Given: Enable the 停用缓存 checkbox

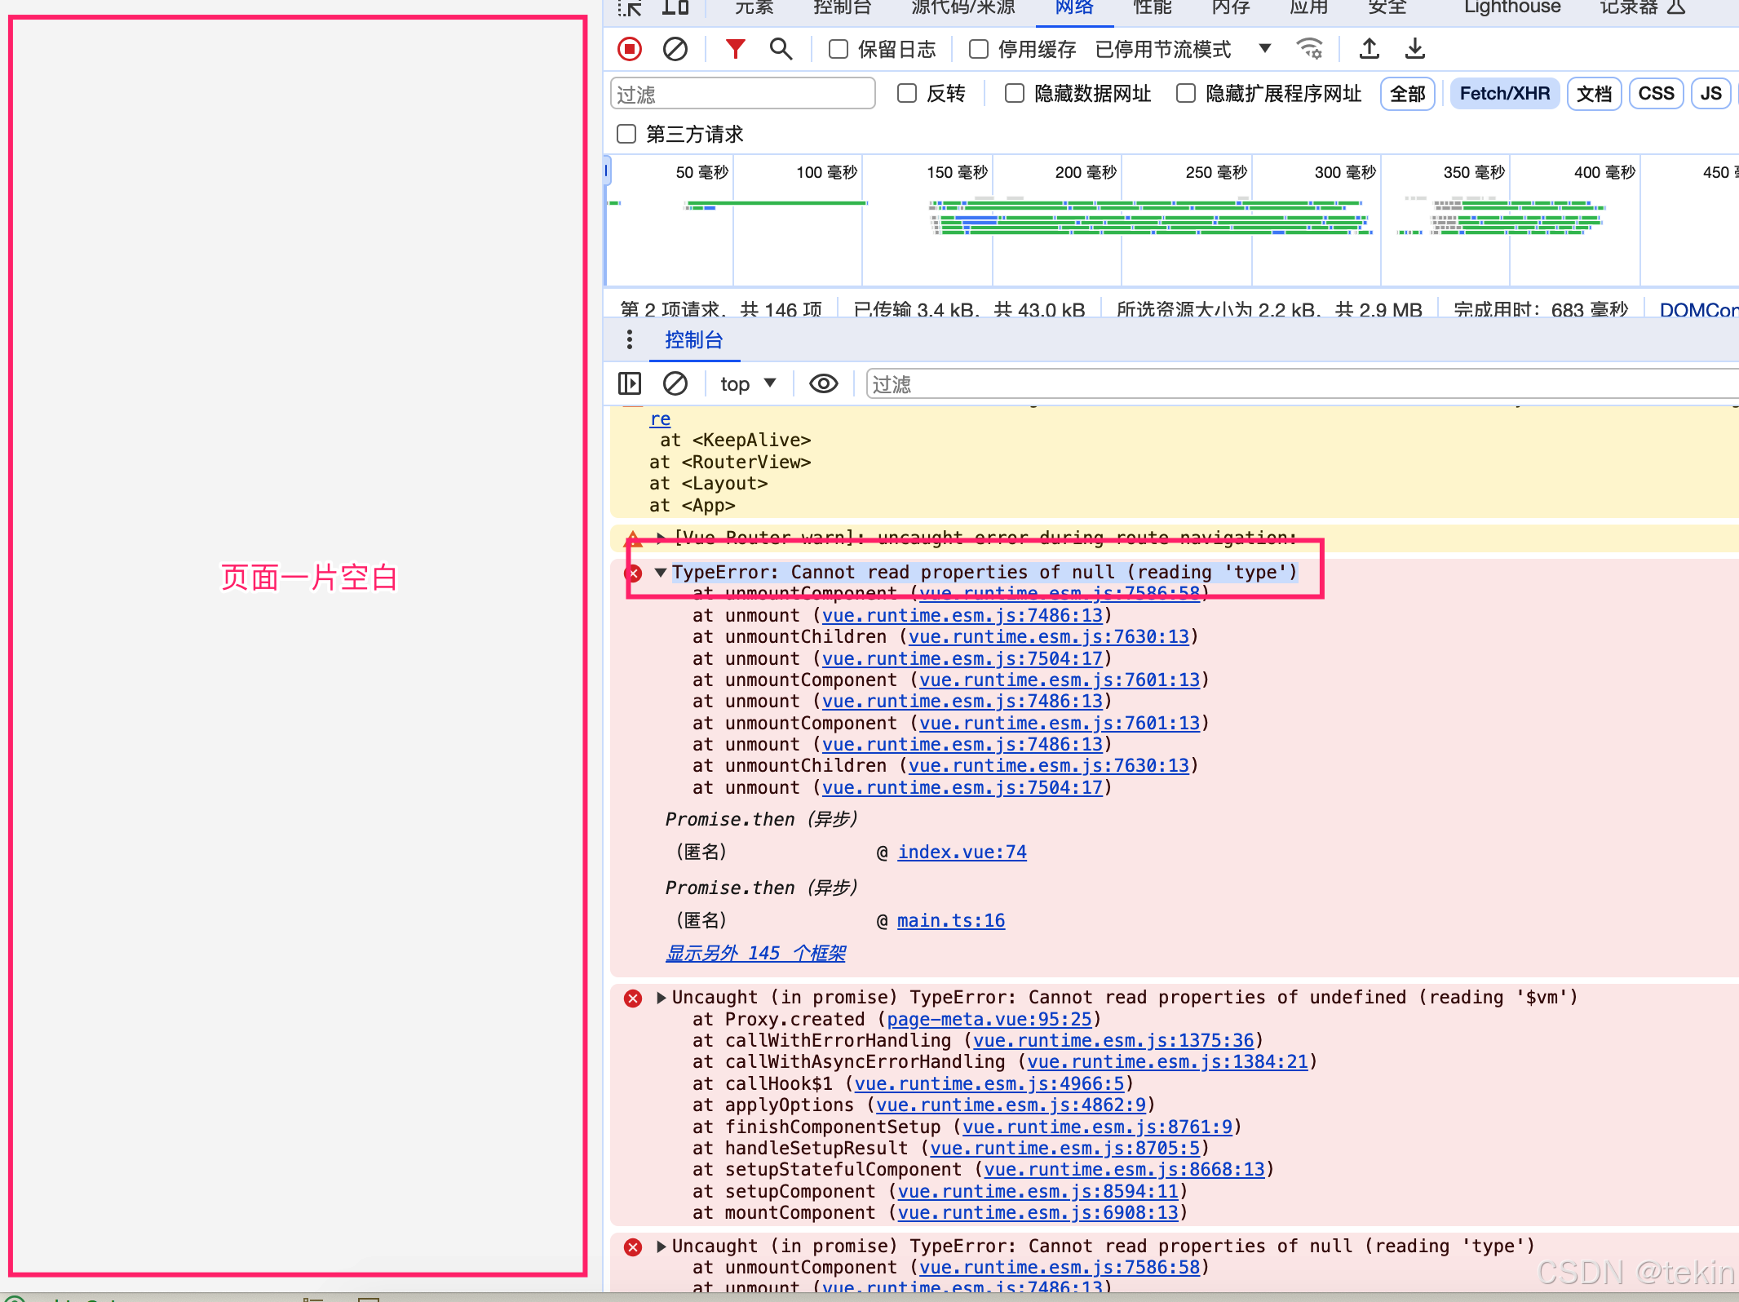Looking at the screenshot, I should click(979, 49).
